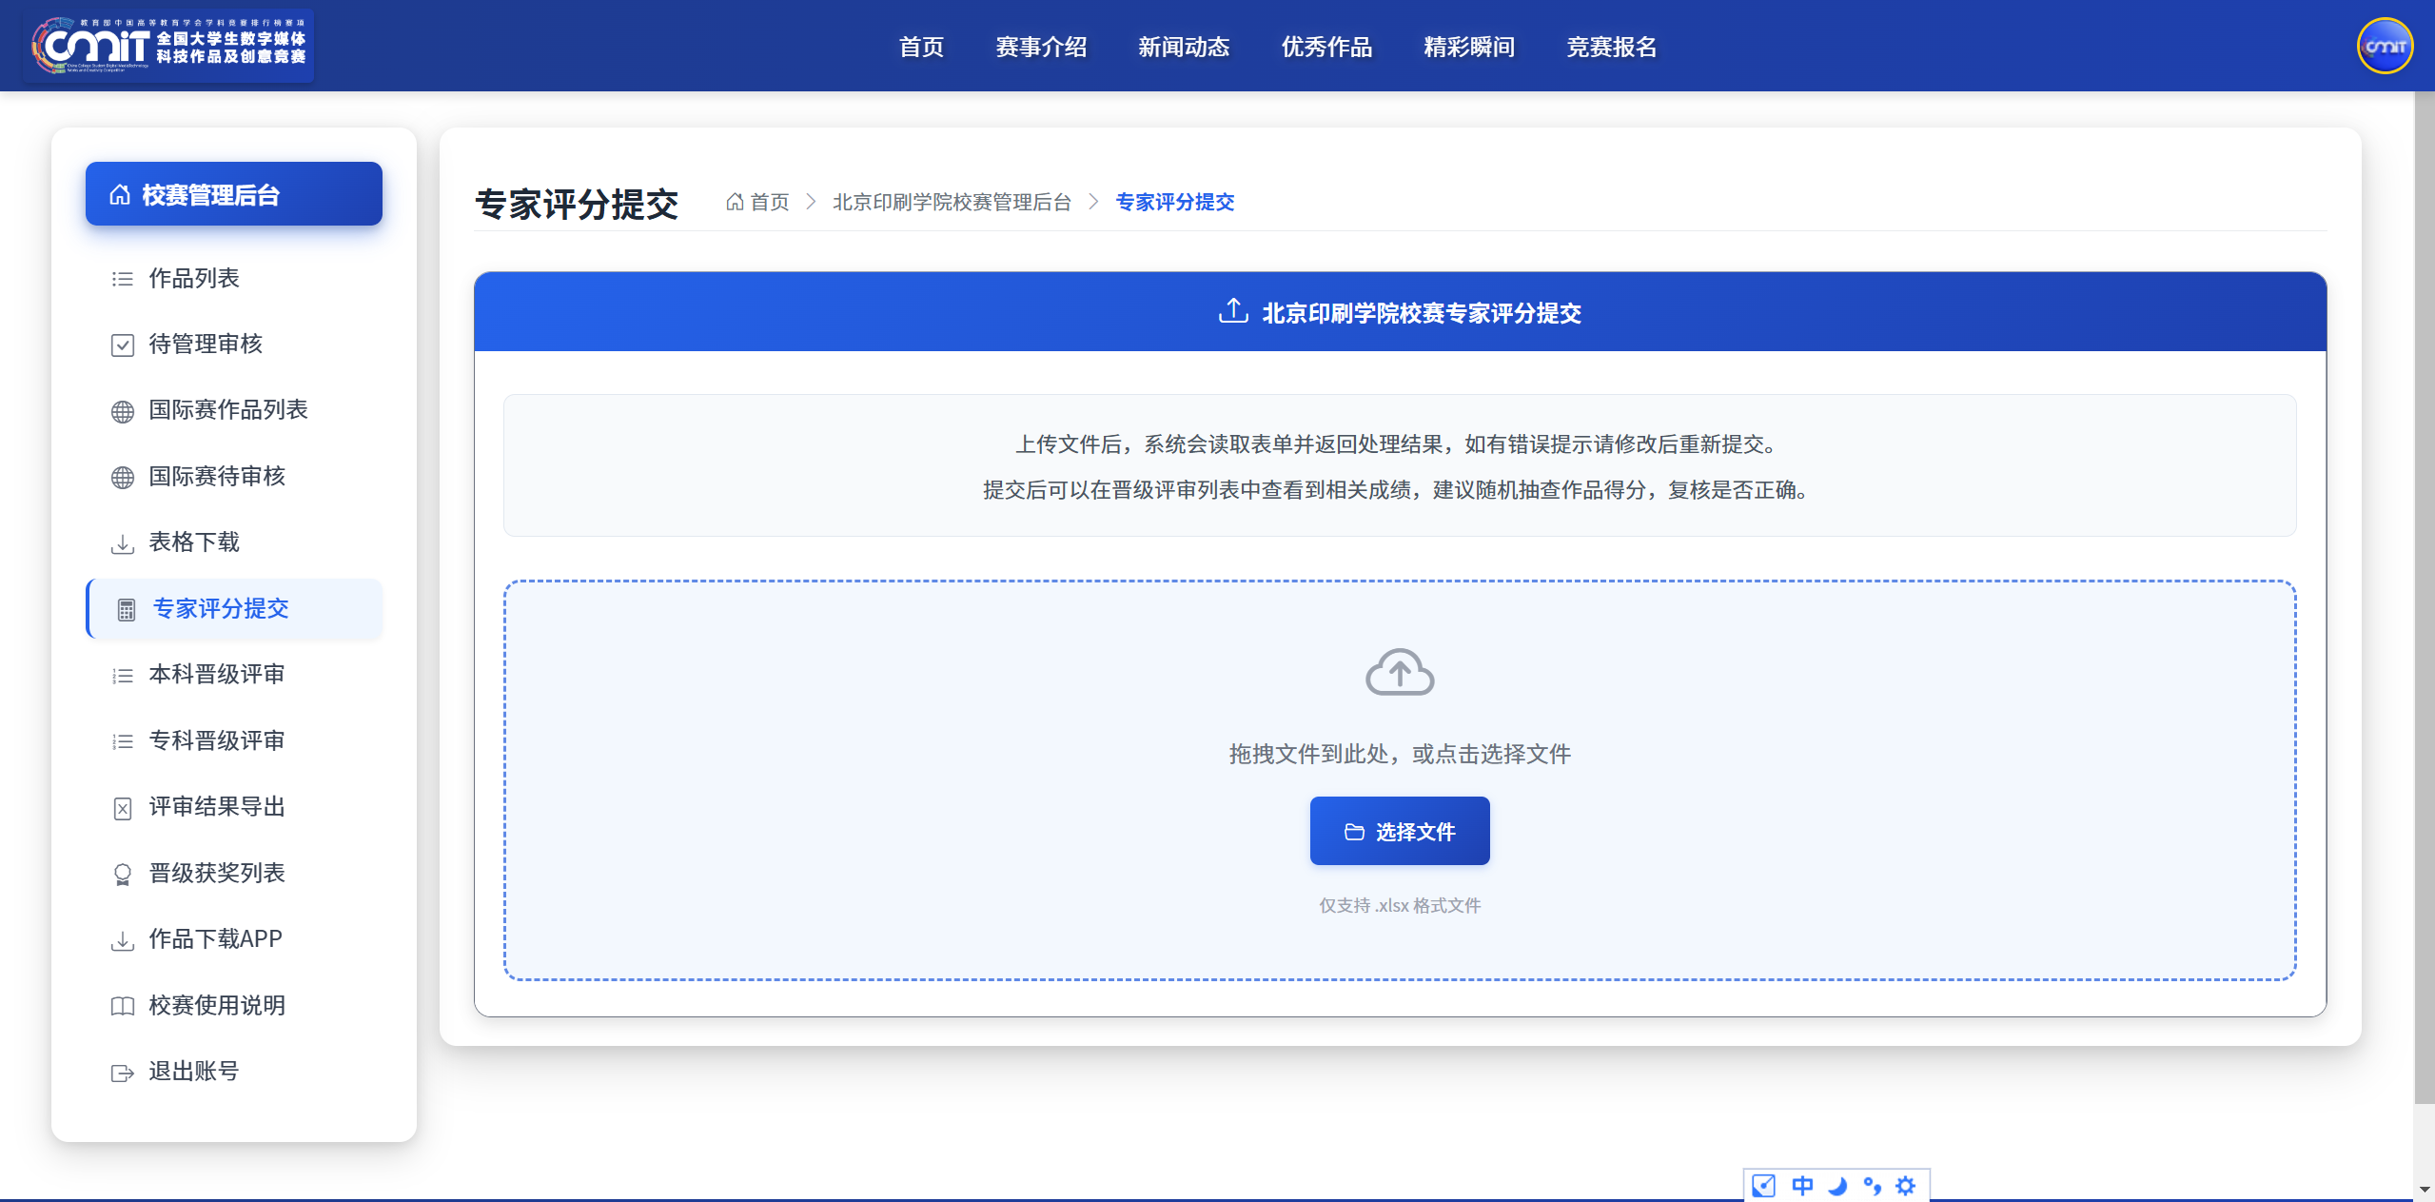Click the dashed file drop area
The height and width of the screenshot is (1202, 2435).
click(1400, 780)
